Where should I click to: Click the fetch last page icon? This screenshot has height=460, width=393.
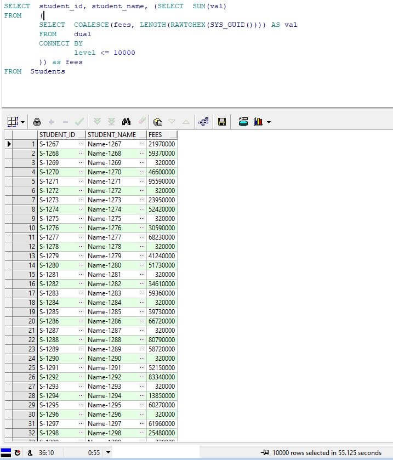[111, 122]
